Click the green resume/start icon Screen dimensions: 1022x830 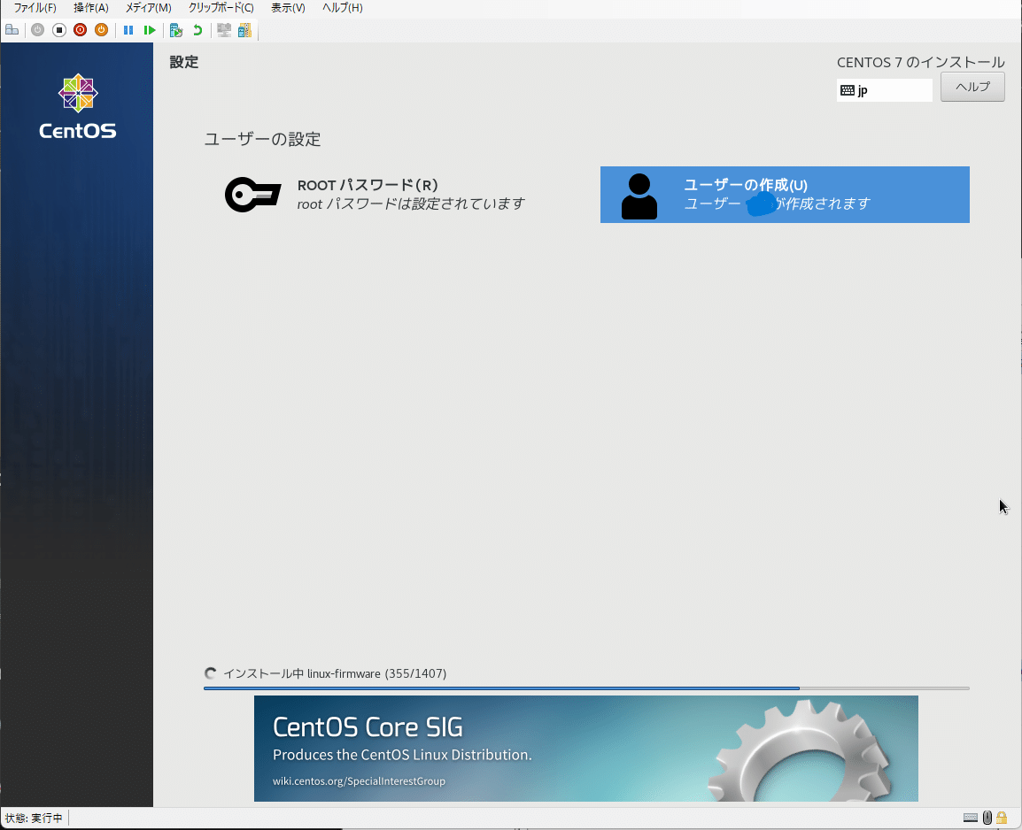[150, 29]
